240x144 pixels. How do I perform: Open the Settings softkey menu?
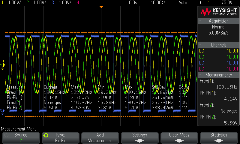(139, 138)
